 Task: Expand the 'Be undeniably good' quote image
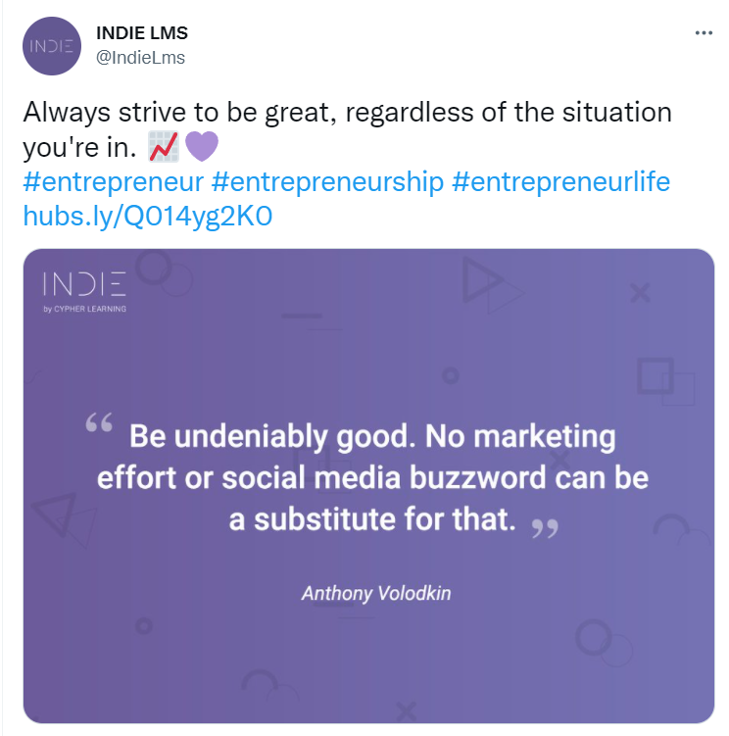(368, 486)
